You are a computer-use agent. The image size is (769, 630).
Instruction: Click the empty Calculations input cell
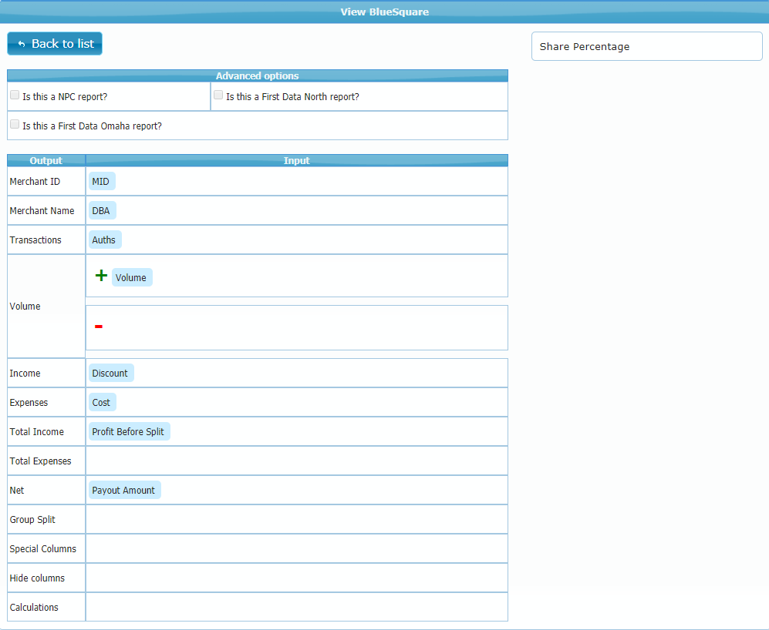(x=296, y=608)
